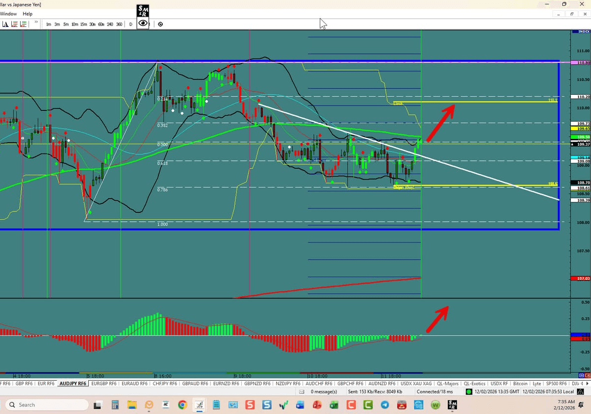The image size is (591, 414).
Task: Open the rightmost symbol list arrow
Action: pyautogui.click(x=588, y=383)
